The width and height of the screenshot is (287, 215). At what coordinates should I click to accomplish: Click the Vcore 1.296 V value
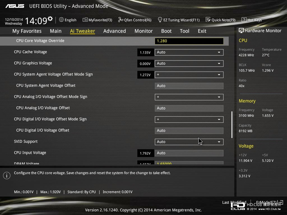coord(268,70)
